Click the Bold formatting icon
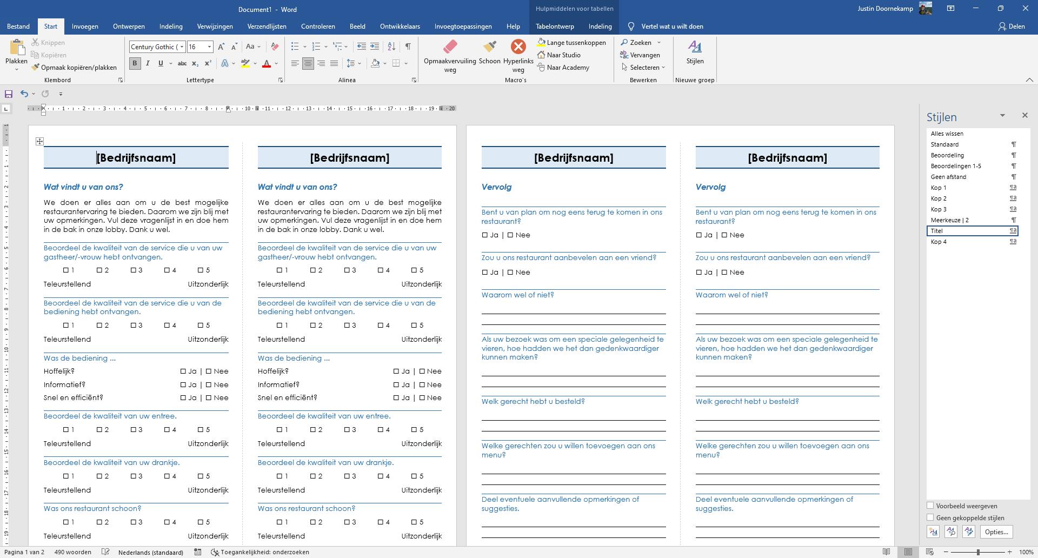The height and width of the screenshot is (558, 1038). (135, 64)
